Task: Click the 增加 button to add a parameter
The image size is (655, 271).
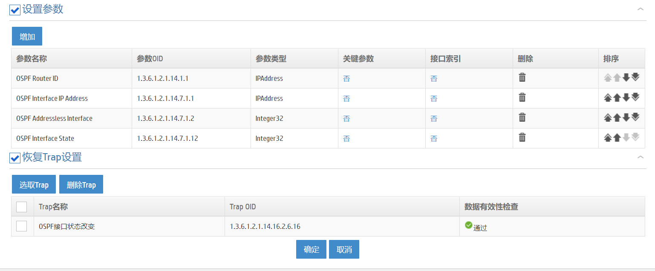Action: pyautogui.click(x=27, y=36)
